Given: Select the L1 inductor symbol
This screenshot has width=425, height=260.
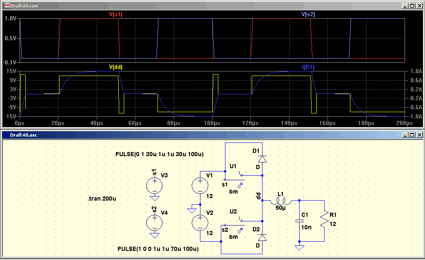Looking at the screenshot, I should coord(281,201).
